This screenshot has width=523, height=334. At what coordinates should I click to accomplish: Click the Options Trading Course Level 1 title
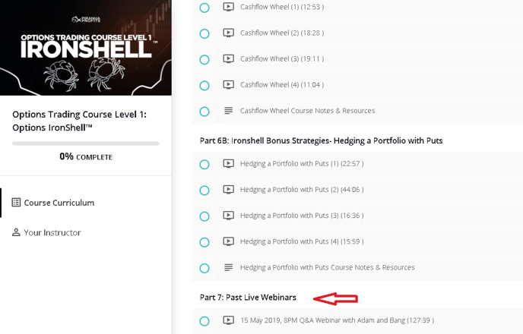pos(79,121)
